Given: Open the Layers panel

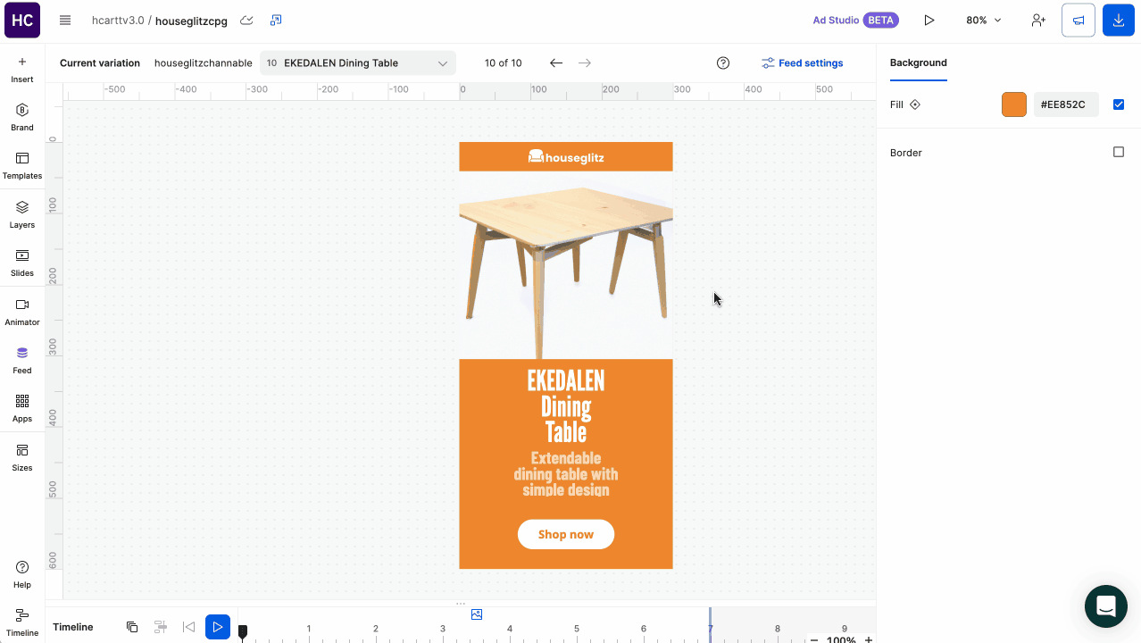Looking at the screenshot, I should [22, 214].
